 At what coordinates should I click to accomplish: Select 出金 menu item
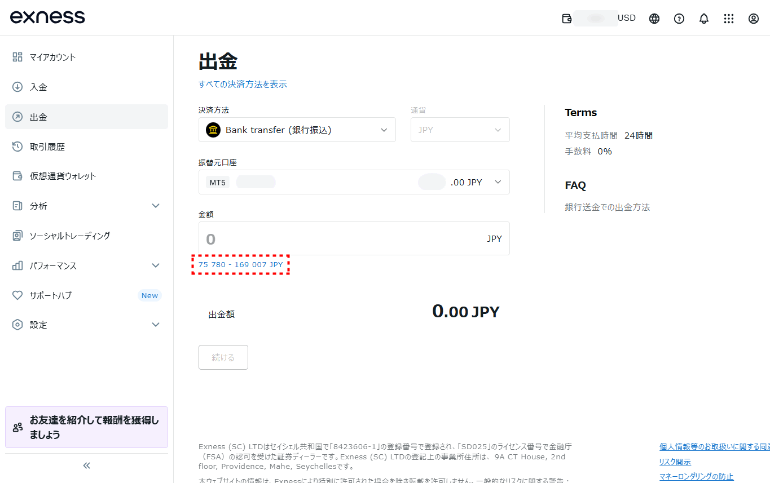click(87, 117)
